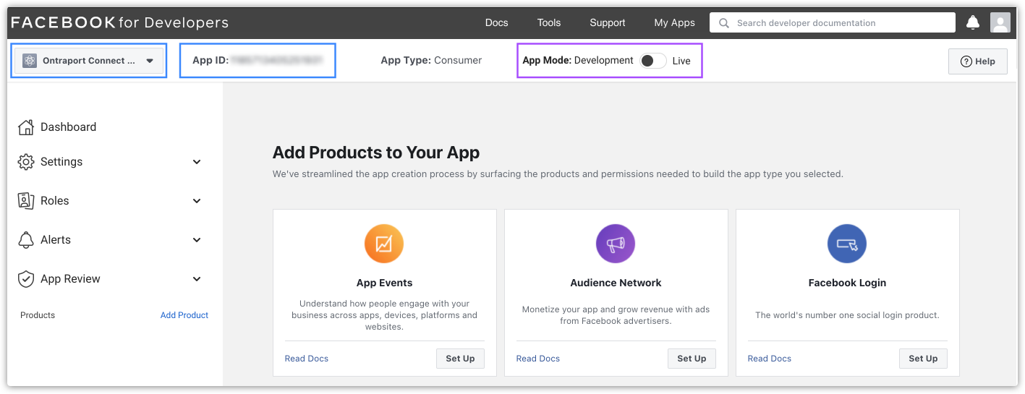Click the Add Products to Your App heading
Image resolution: width=1025 pixels, height=394 pixels.
click(376, 153)
